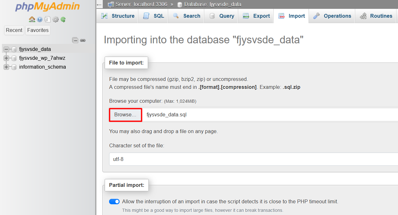The width and height of the screenshot is (398, 215).
Task: Reload navigation panel with green arrow
Action: pyautogui.click(x=63, y=20)
